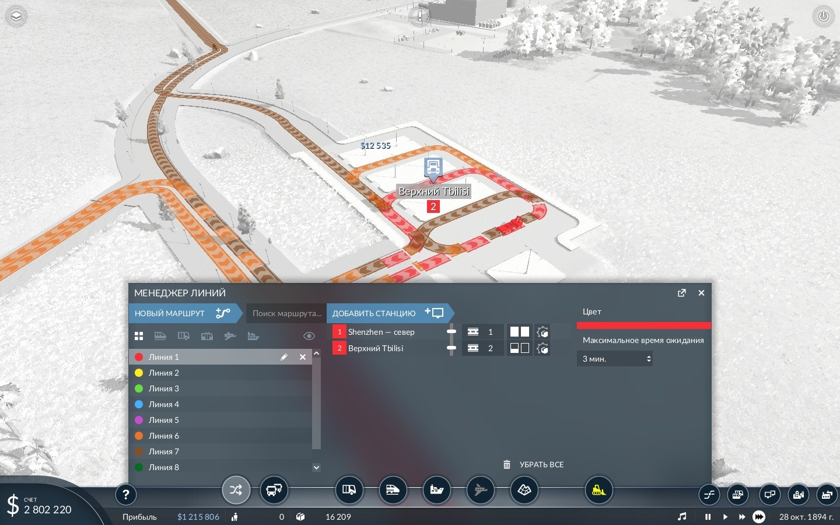Viewport: 840px width, 525px height.
Task: Open the terrain landscaping tool
Action: pyautogui.click(x=524, y=491)
